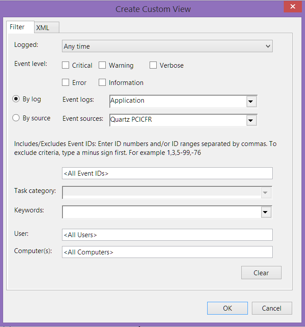
Task: Select the By log radio button
Action: (x=16, y=99)
